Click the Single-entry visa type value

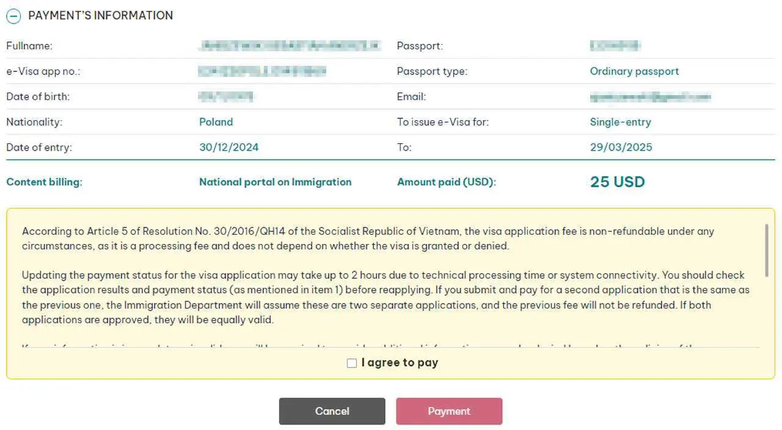click(620, 122)
